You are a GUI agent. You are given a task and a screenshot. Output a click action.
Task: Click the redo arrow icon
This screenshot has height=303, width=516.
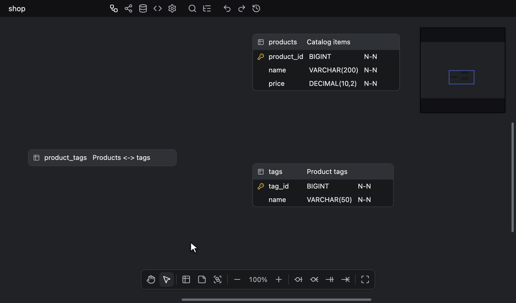tap(242, 8)
